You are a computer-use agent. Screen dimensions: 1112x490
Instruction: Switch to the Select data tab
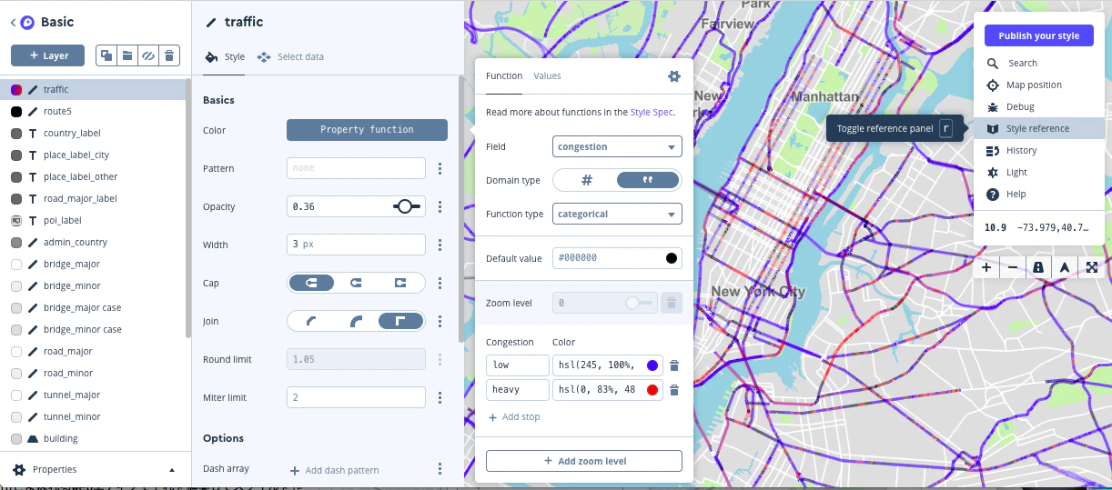click(x=290, y=56)
